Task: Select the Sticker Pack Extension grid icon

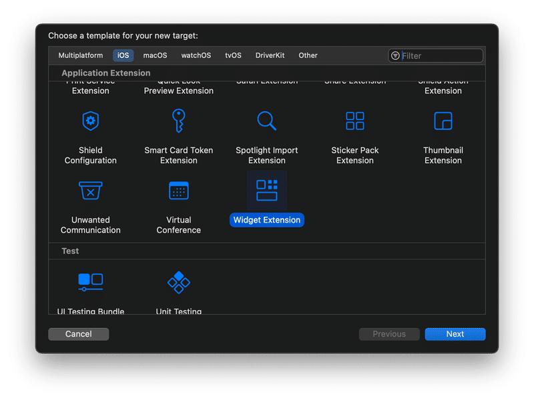Action: [x=355, y=121]
